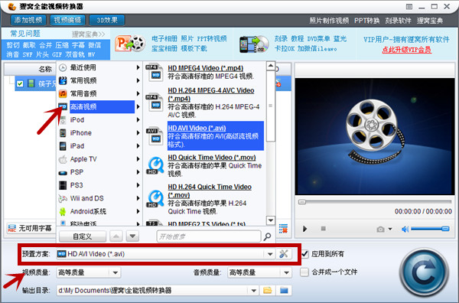Click the blue circular convert button
Image resolution: width=459 pixels, height=303 pixels.
[x=424, y=272]
